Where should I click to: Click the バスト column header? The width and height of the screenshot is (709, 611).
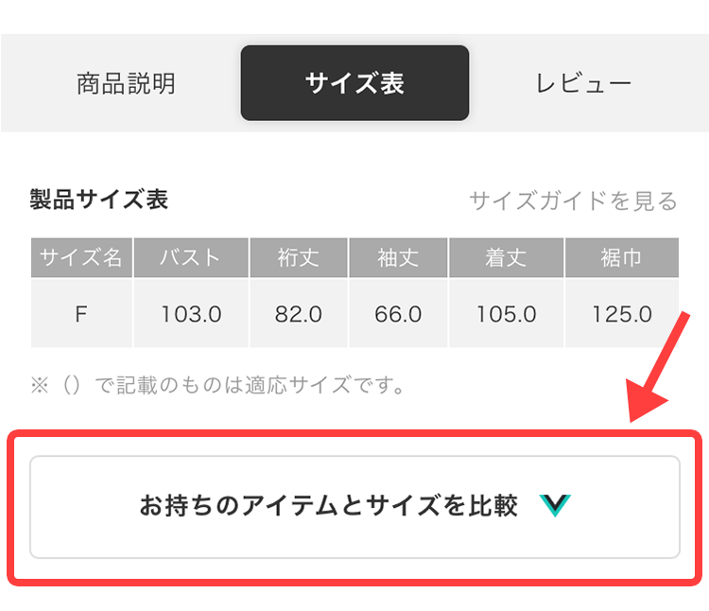(x=191, y=257)
